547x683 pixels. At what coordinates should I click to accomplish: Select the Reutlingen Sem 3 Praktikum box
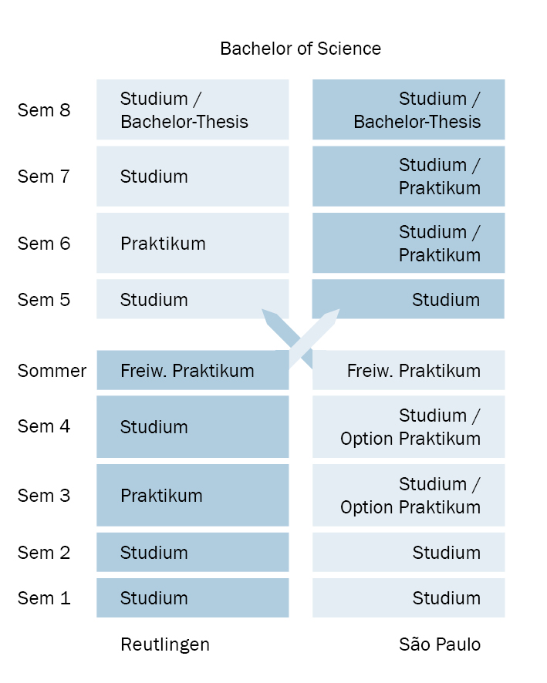coord(192,495)
